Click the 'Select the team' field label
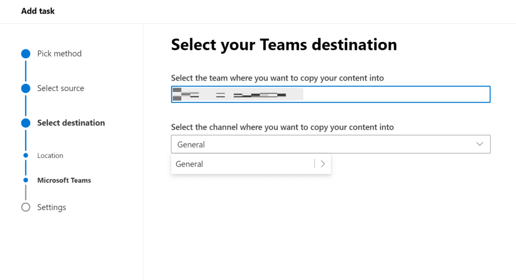Screen dimensions: 516x280 click(277, 78)
